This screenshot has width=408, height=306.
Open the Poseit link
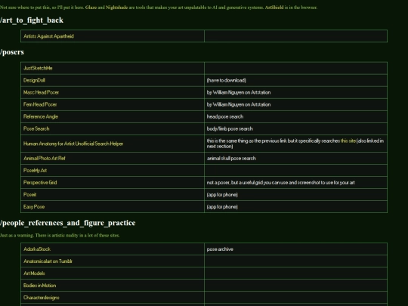point(30,195)
